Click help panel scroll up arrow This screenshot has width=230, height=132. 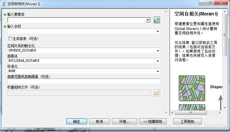click(x=225, y=11)
